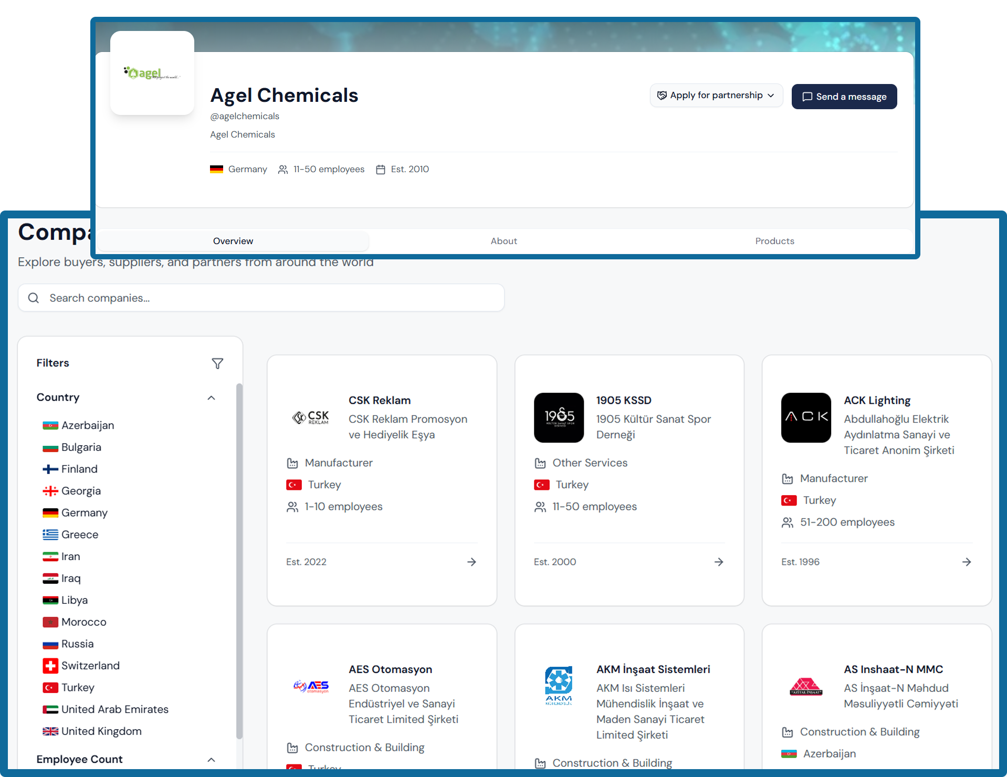Click Est. 1996 on ACK Lighting card

(x=800, y=562)
